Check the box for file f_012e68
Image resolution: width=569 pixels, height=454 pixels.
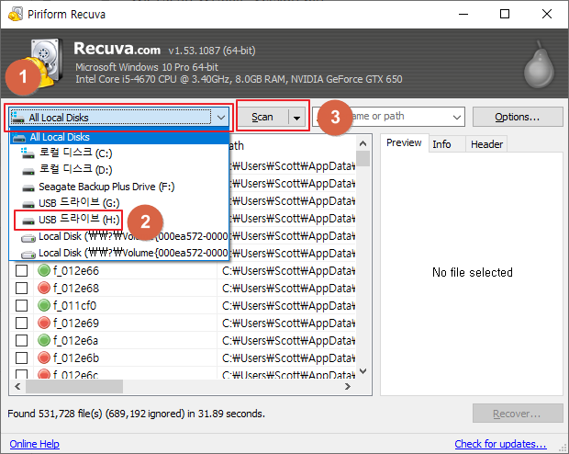[21, 288]
